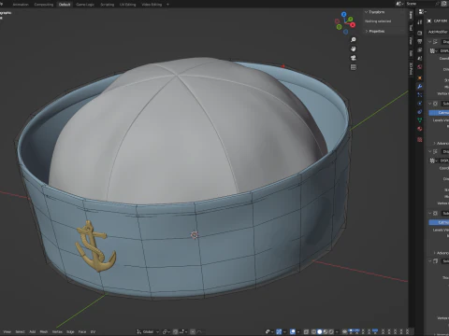Switch to the Scripting workspace tab
The height and width of the screenshot is (336, 449).
pos(107,5)
